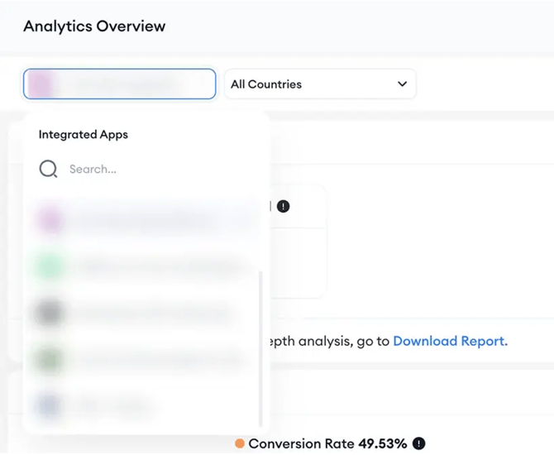Select the app with light green icon
Image resolution: width=554 pixels, height=455 pixels.
(145, 267)
